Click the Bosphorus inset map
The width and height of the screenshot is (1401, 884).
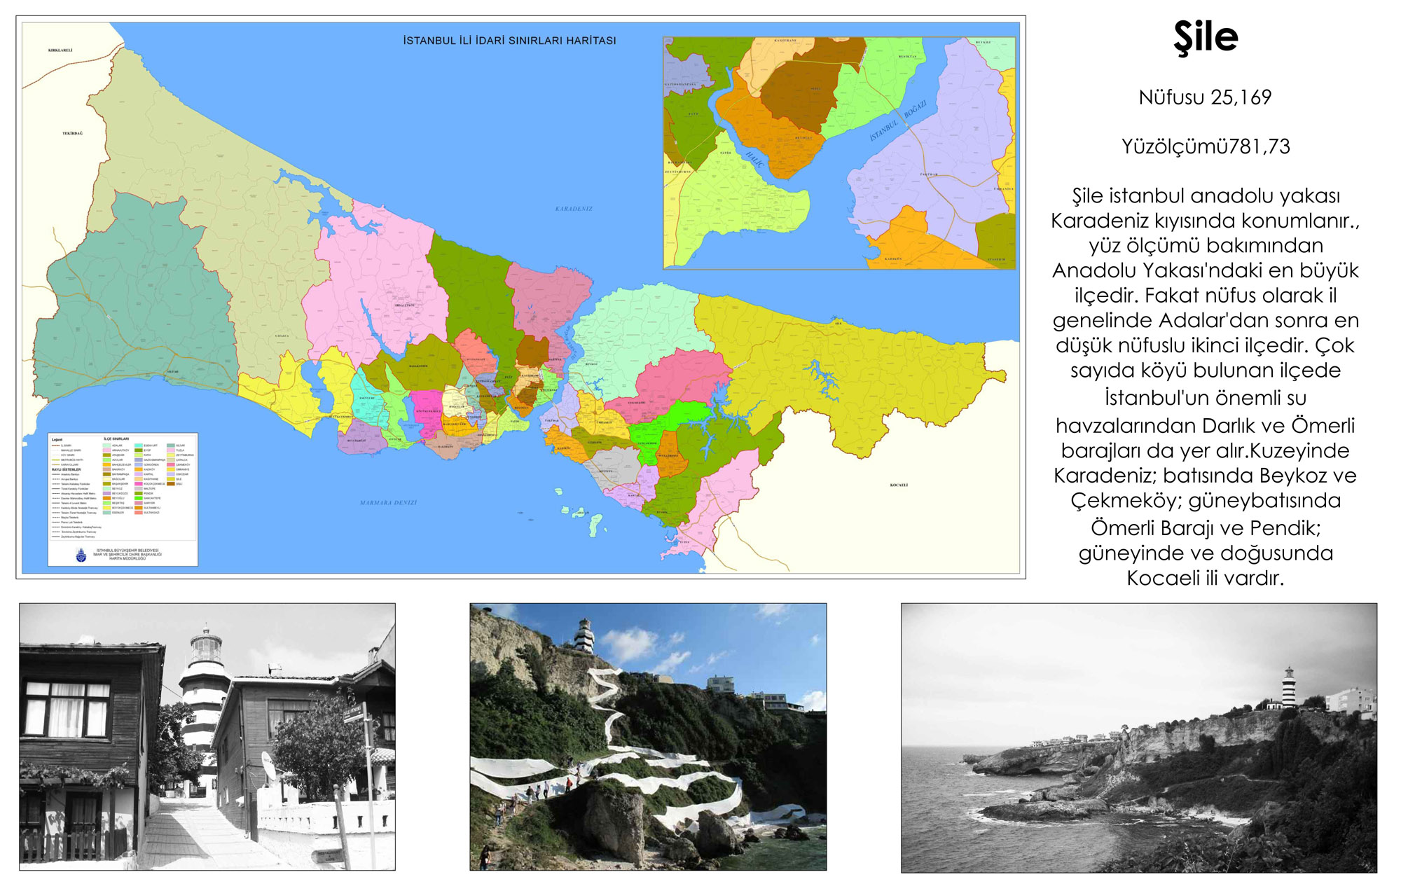(x=839, y=153)
